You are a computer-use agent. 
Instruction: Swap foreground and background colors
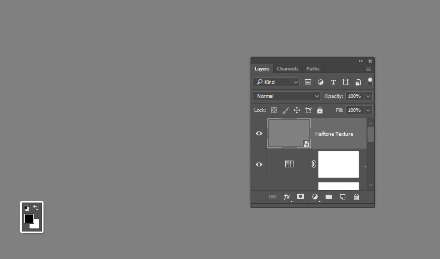36,208
